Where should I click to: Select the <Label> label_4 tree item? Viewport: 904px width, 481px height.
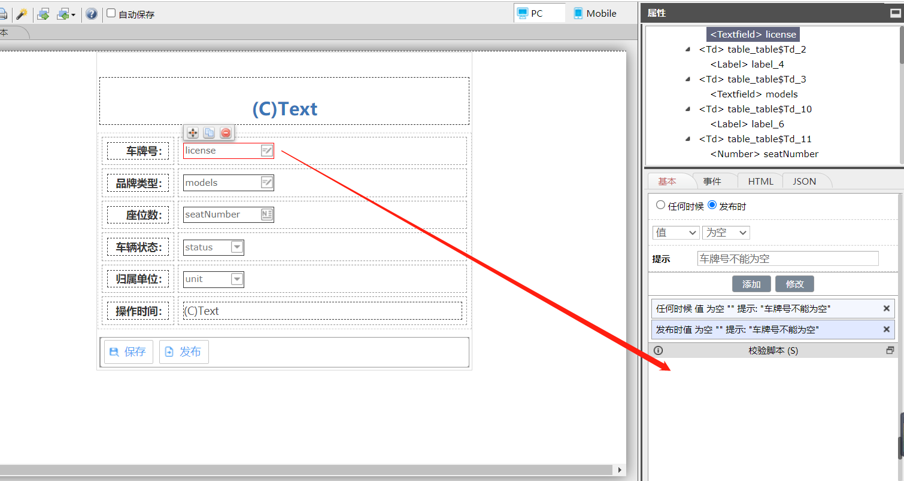[x=747, y=64]
